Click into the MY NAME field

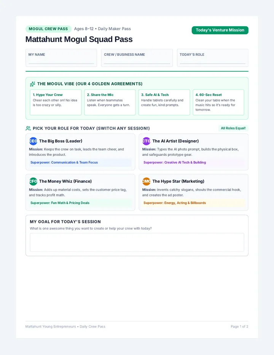coord(61,58)
